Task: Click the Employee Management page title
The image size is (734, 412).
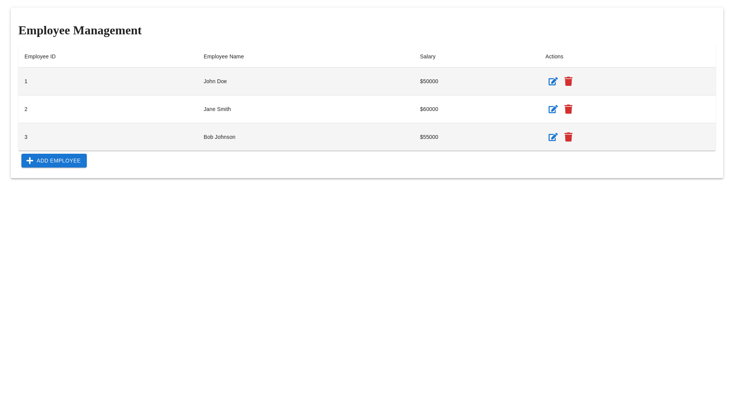Action: pyautogui.click(x=80, y=31)
